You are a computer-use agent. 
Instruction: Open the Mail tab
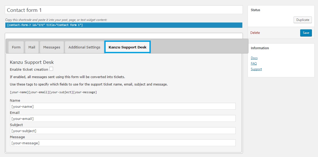click(x=32, y=47)
